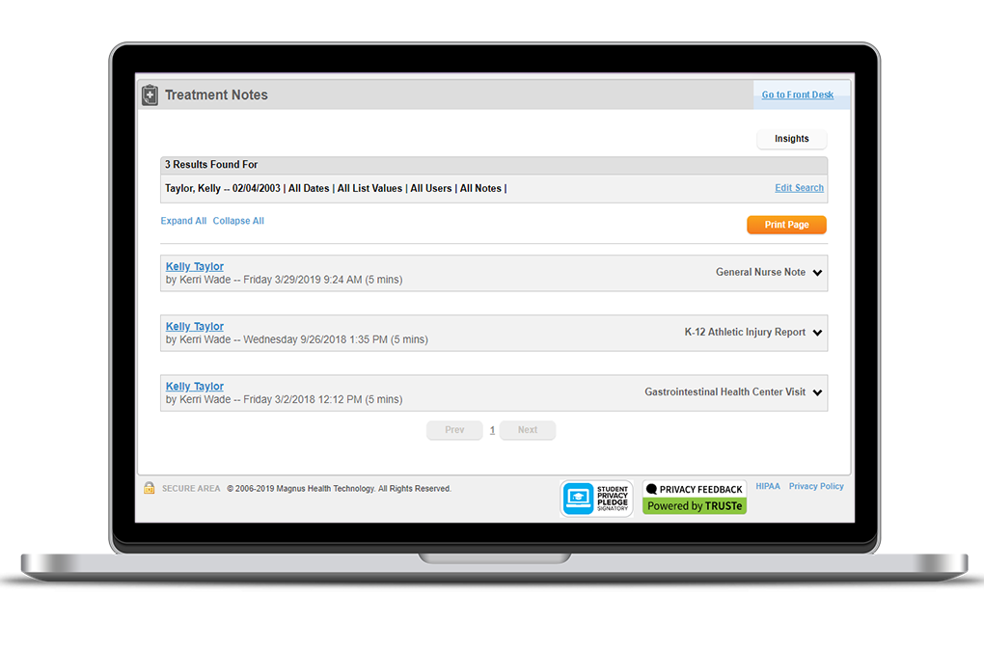Select page 1 in the pagination
The width and height of the screenshot is (984, 648).
point(492,430)
